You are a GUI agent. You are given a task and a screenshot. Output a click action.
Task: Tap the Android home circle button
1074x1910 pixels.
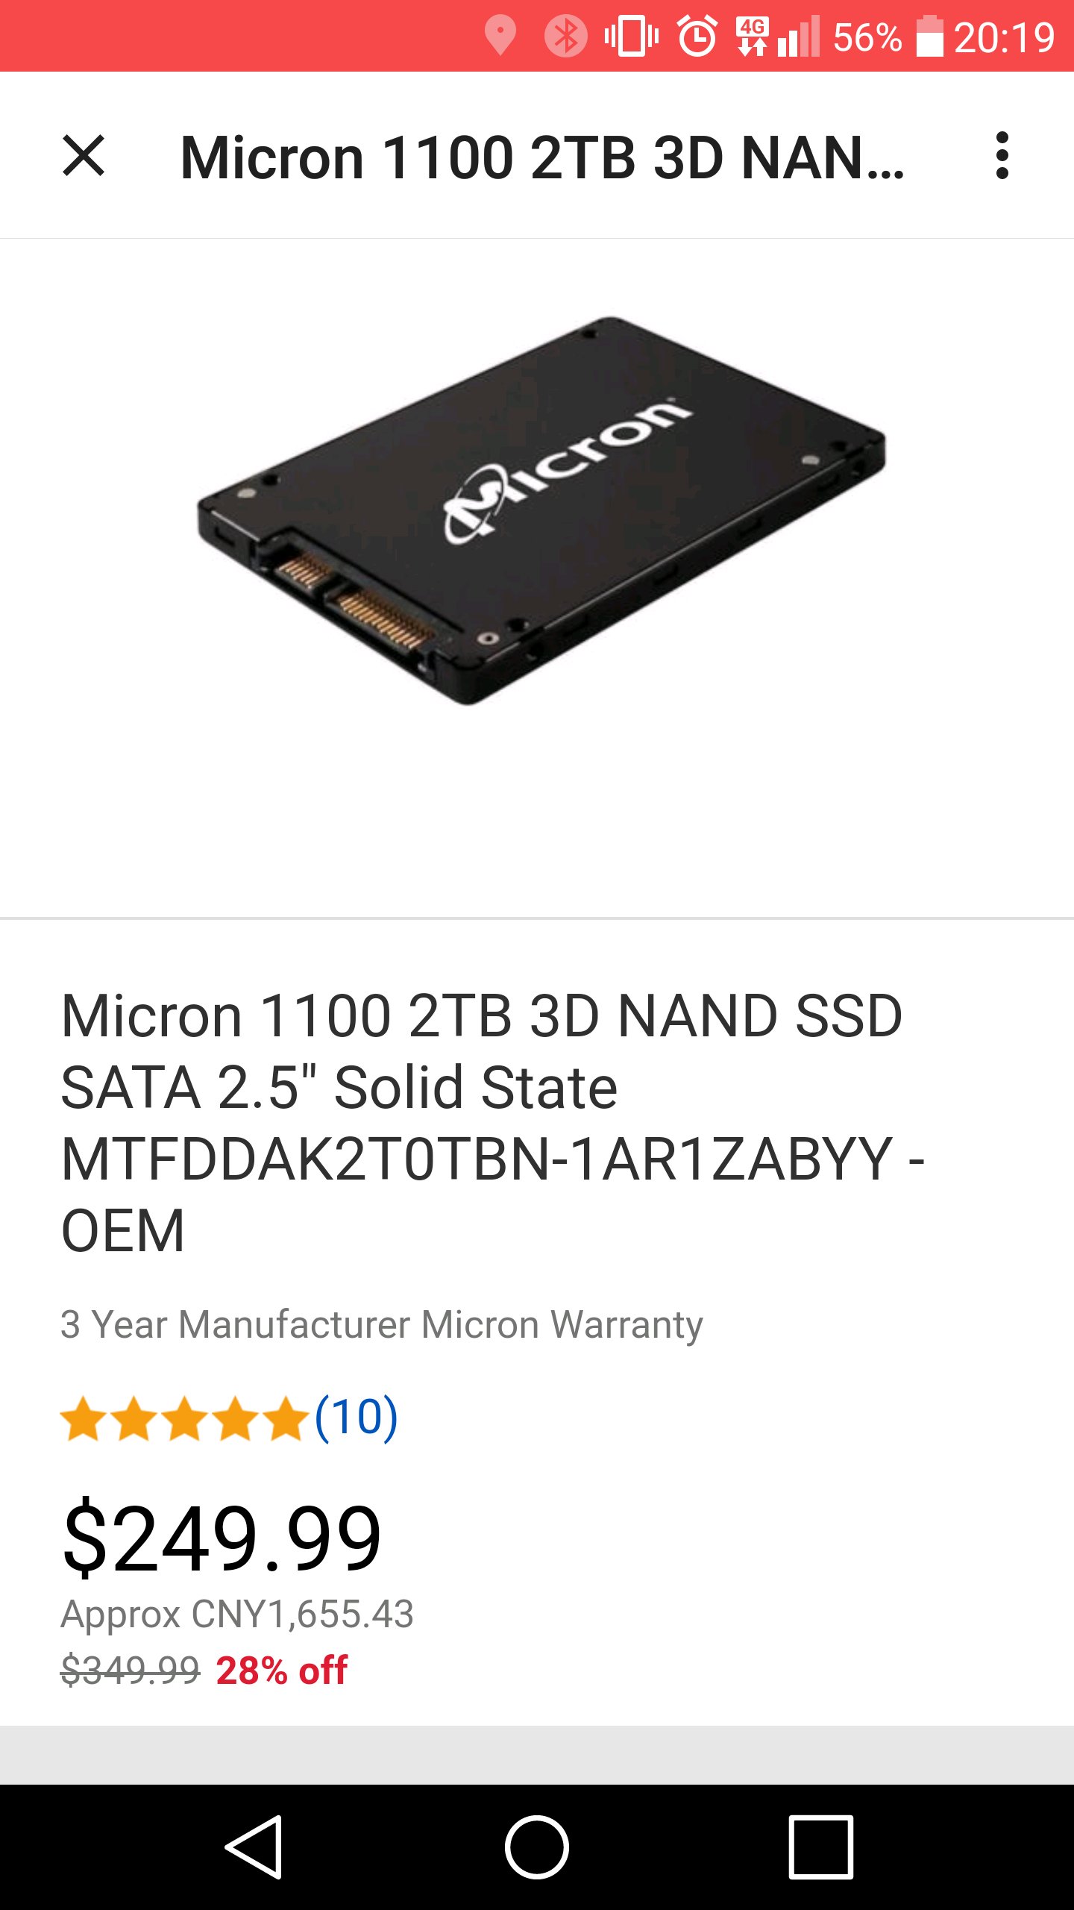[537, 1847]
